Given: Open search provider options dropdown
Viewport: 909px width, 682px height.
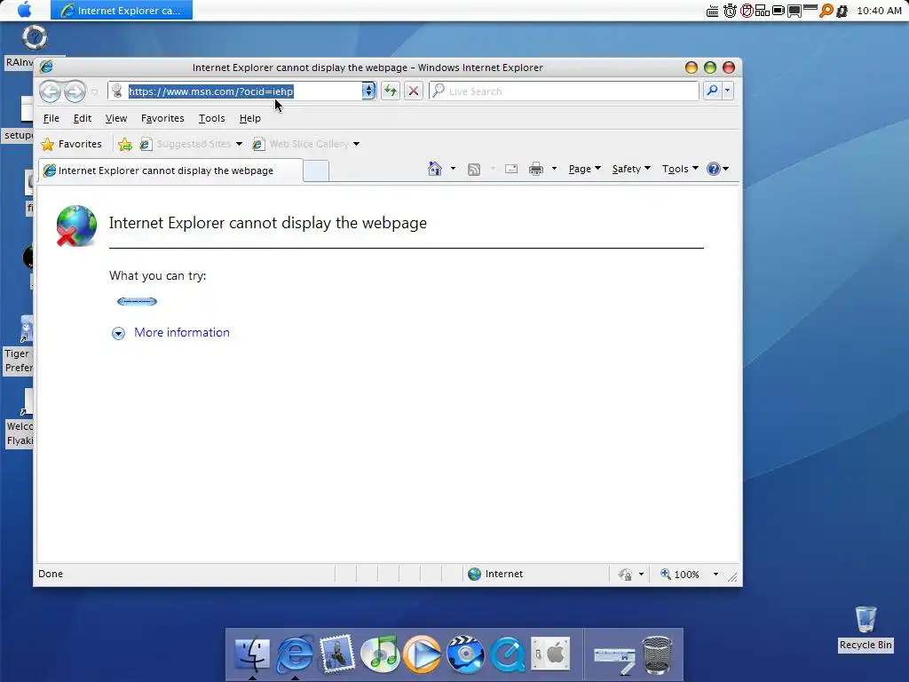Looking at the screenshot, I should tap(728, 91).
